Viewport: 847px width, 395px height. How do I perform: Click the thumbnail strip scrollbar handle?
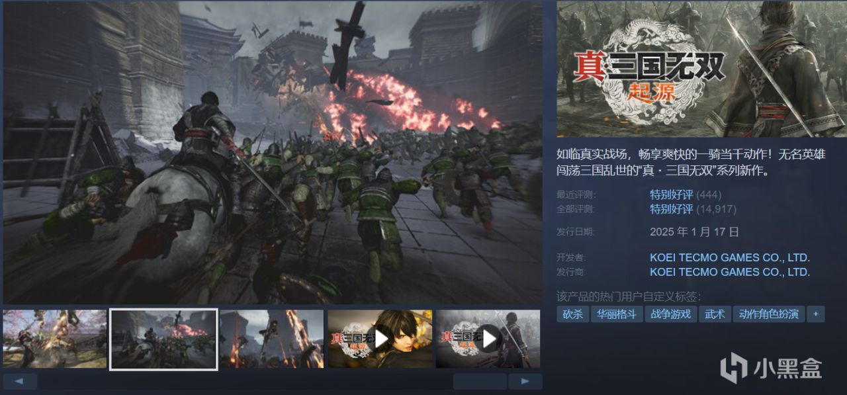click(x=480, y=381)
